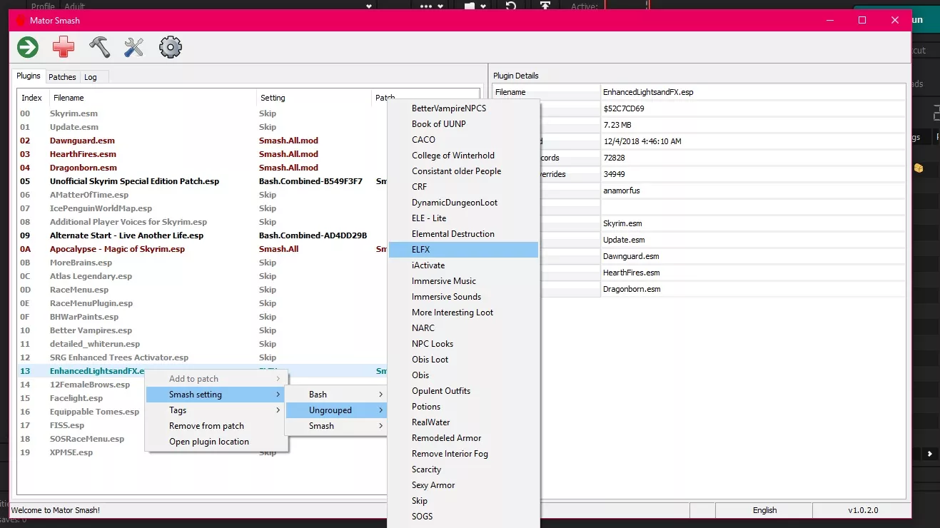Choose Open plugin location
The width and height of the screenshot is (940, 528).
pos(217,442)
